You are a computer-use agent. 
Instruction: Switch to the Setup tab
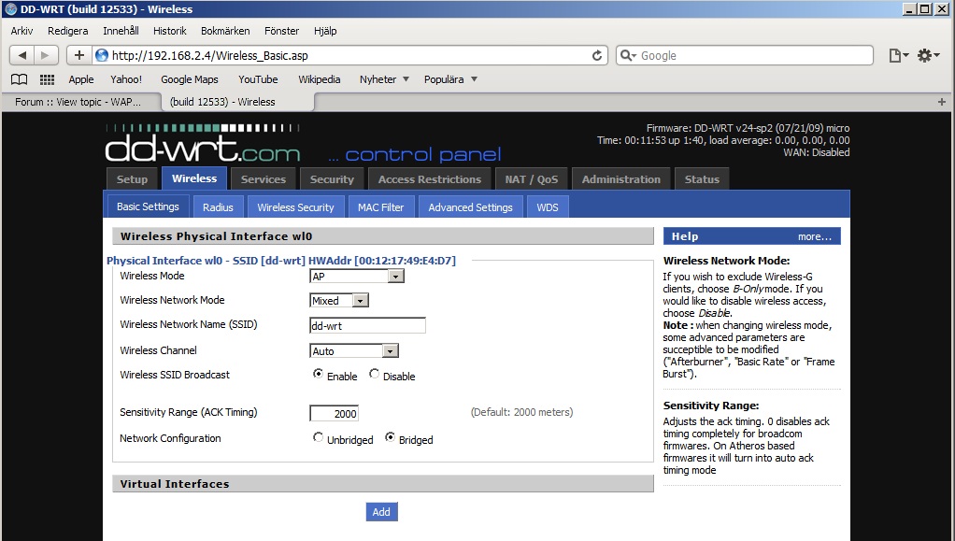click(x=132, y=179)
